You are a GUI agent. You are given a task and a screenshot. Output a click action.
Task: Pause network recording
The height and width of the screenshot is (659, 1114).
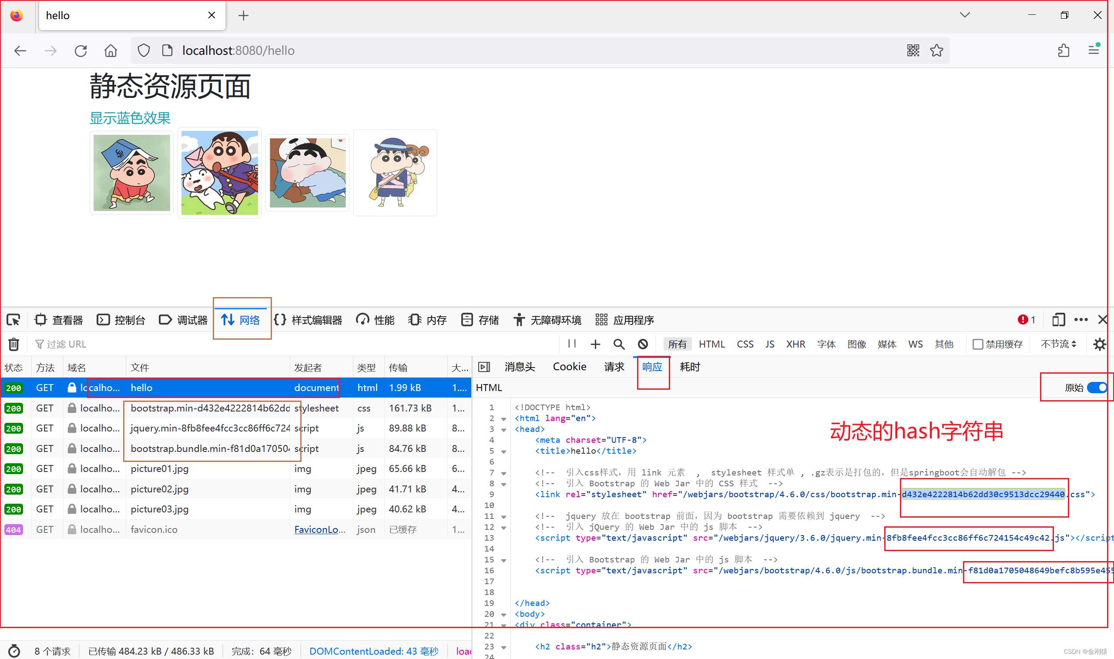coord(572,344)
